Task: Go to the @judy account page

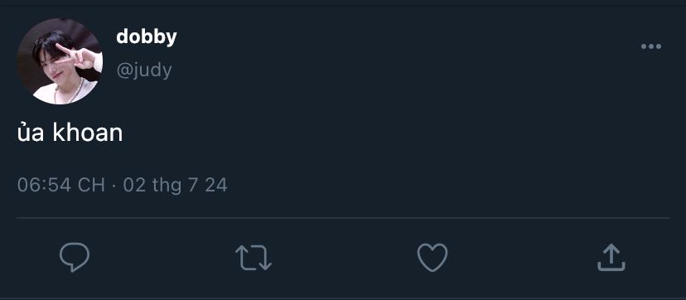Action: 144,70
